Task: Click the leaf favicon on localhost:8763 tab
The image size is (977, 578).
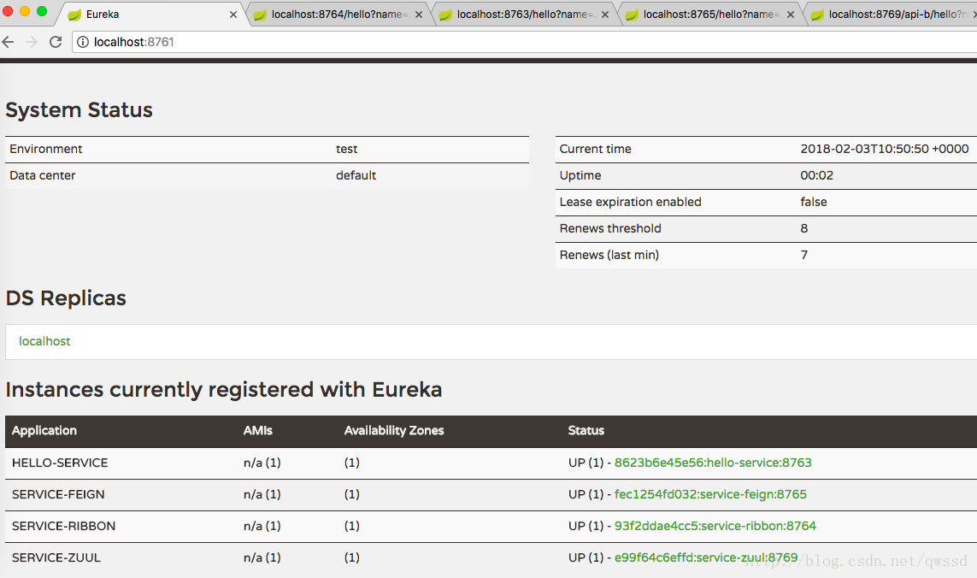Action: tap(444, 15)
